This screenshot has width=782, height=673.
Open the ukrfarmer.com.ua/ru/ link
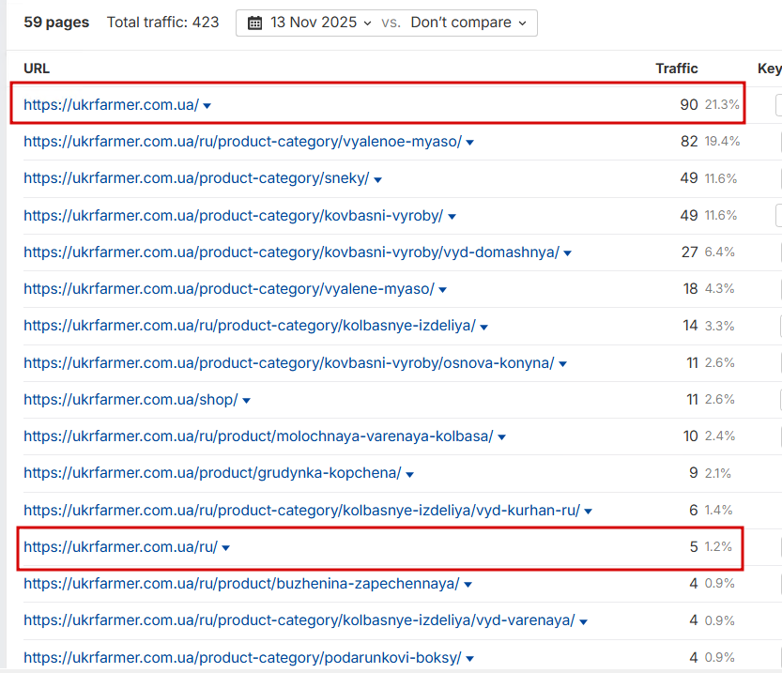(121, 547)
